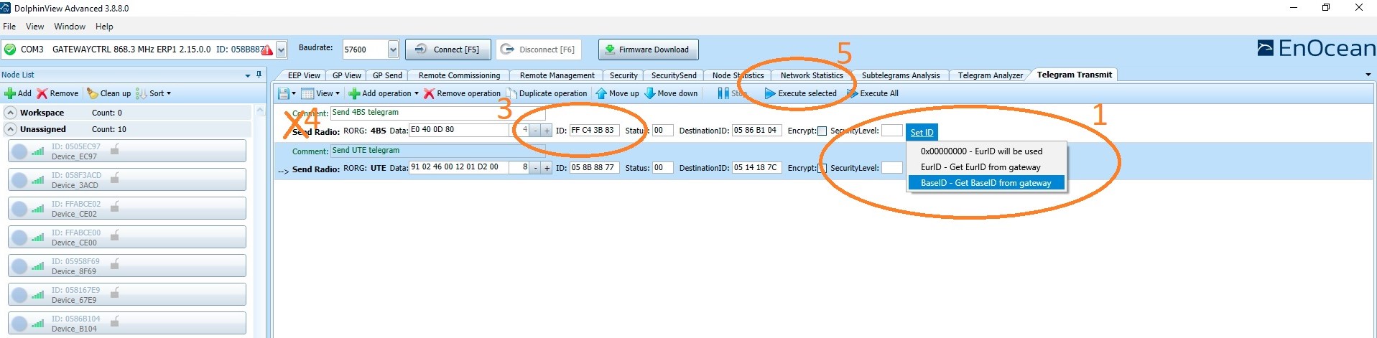The height and width of the screenshot is (338, 1377).
Task: Toggle Encrypt checkbox in the UTE telegram row
Action: tap(822, 168)
